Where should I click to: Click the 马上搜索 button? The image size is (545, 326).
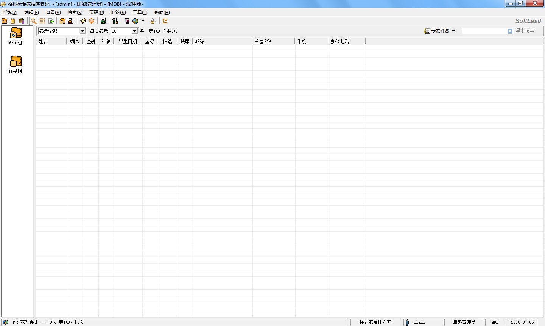(525, 31)
